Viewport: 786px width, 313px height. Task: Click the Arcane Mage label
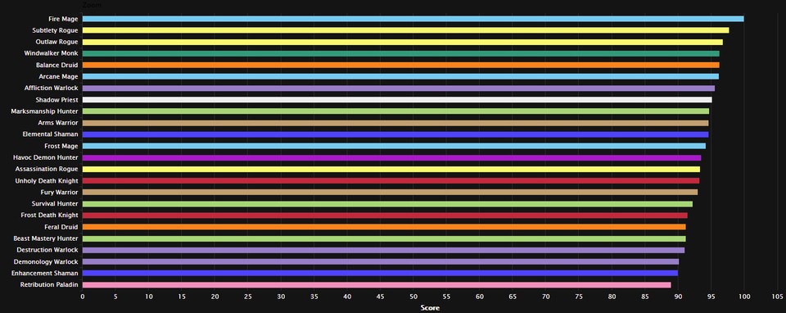(58, 77)
